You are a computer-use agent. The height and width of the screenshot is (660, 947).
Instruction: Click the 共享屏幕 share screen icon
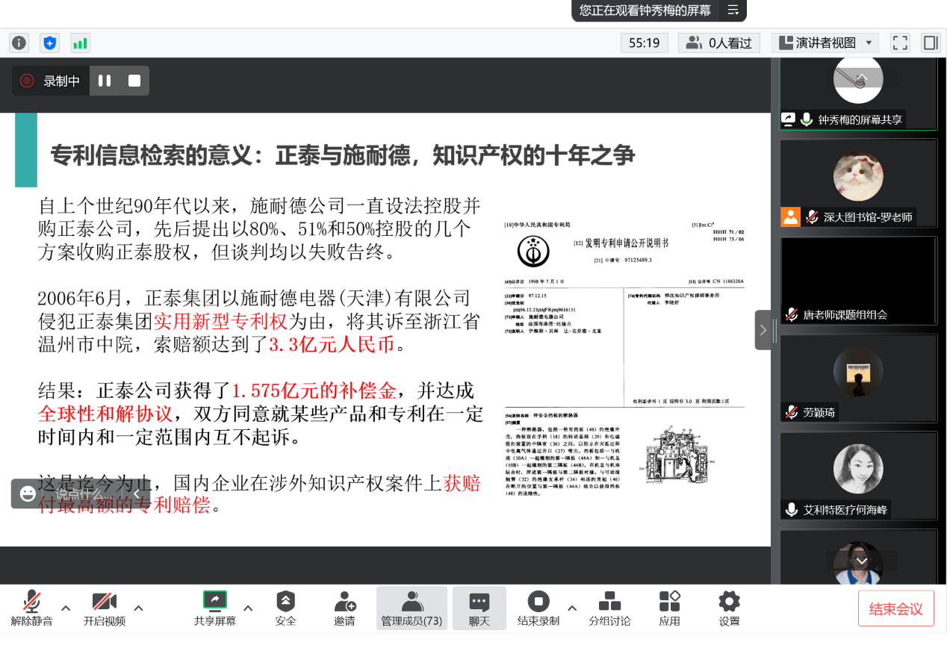215,600
